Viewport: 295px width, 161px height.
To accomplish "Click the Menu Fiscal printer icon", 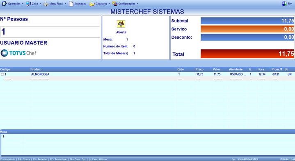I will 46,4.
